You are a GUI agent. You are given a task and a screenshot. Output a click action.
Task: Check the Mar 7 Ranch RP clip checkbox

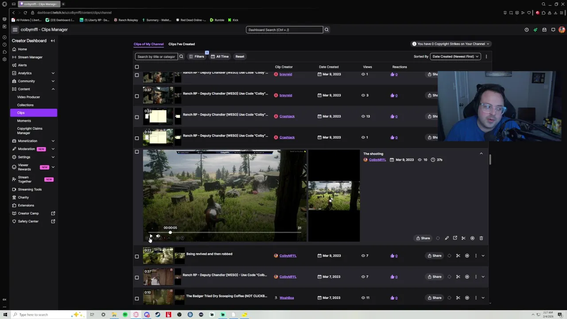tap(137, 277)
